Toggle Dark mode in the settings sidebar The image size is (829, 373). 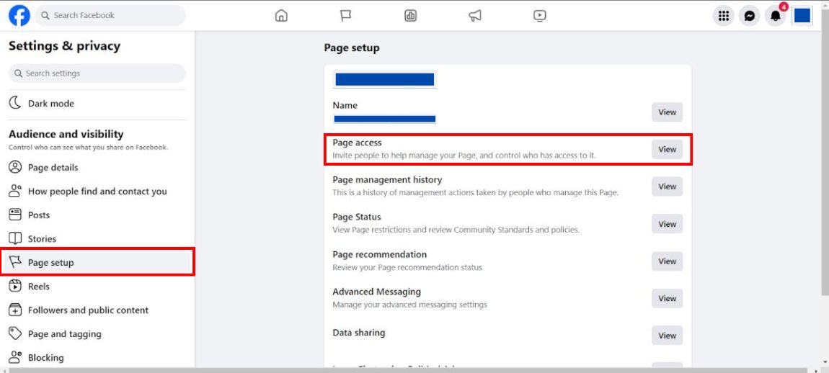[x=97, y=104]
